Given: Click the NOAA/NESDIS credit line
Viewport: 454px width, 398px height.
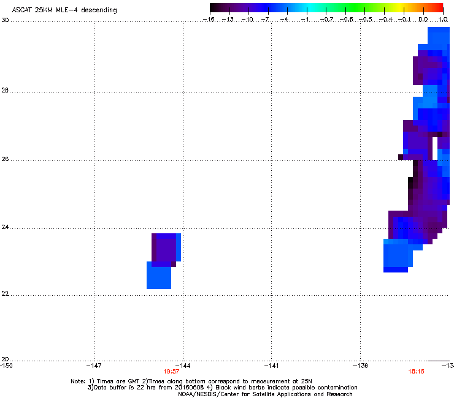Looking at the screenshot, I should tap(265, 394).
